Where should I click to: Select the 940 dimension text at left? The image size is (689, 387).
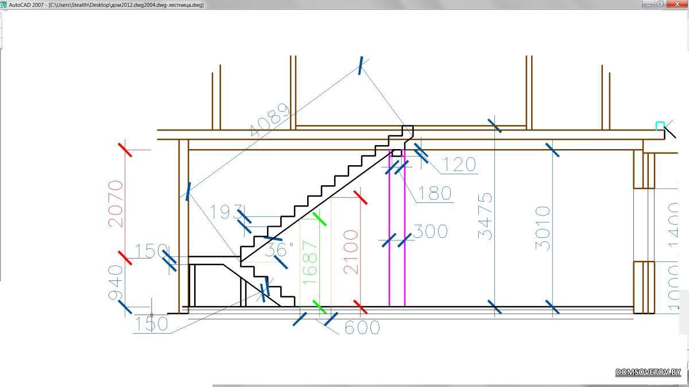[x=115, y=283]
